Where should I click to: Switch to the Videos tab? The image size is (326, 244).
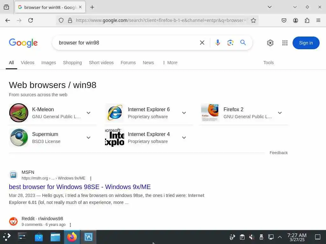coord(28,63)
